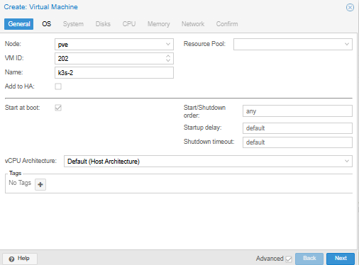Go to the Network tab

click(x=193, y=24)
